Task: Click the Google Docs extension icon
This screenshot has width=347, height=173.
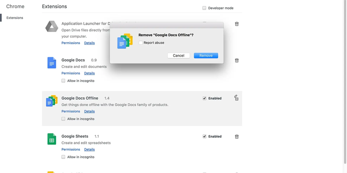Action: 52,63
